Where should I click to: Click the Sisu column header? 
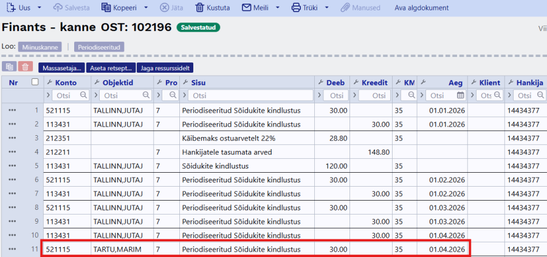(x=198, y=83)
